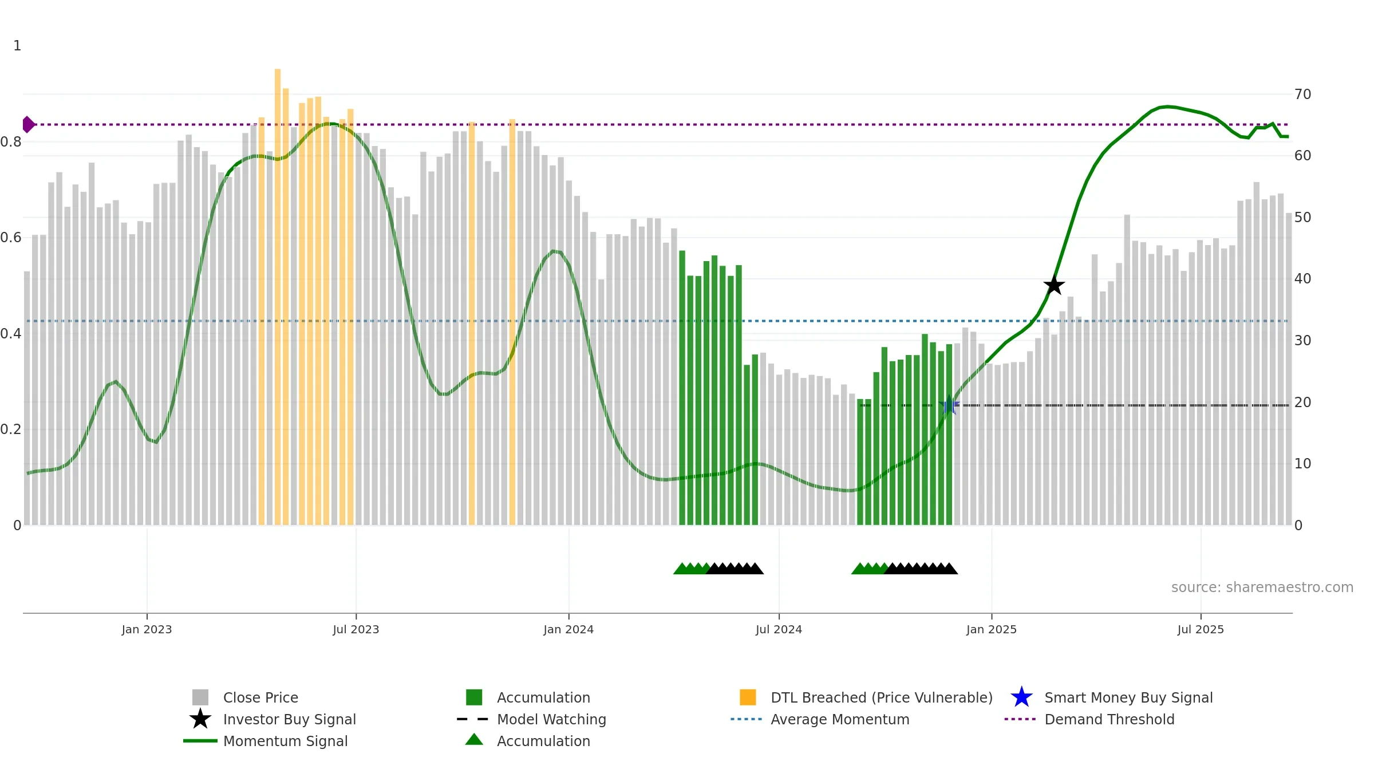Toggle the Close Price legend label
This screenshot has width=1374, height=773.
point(260,697)
